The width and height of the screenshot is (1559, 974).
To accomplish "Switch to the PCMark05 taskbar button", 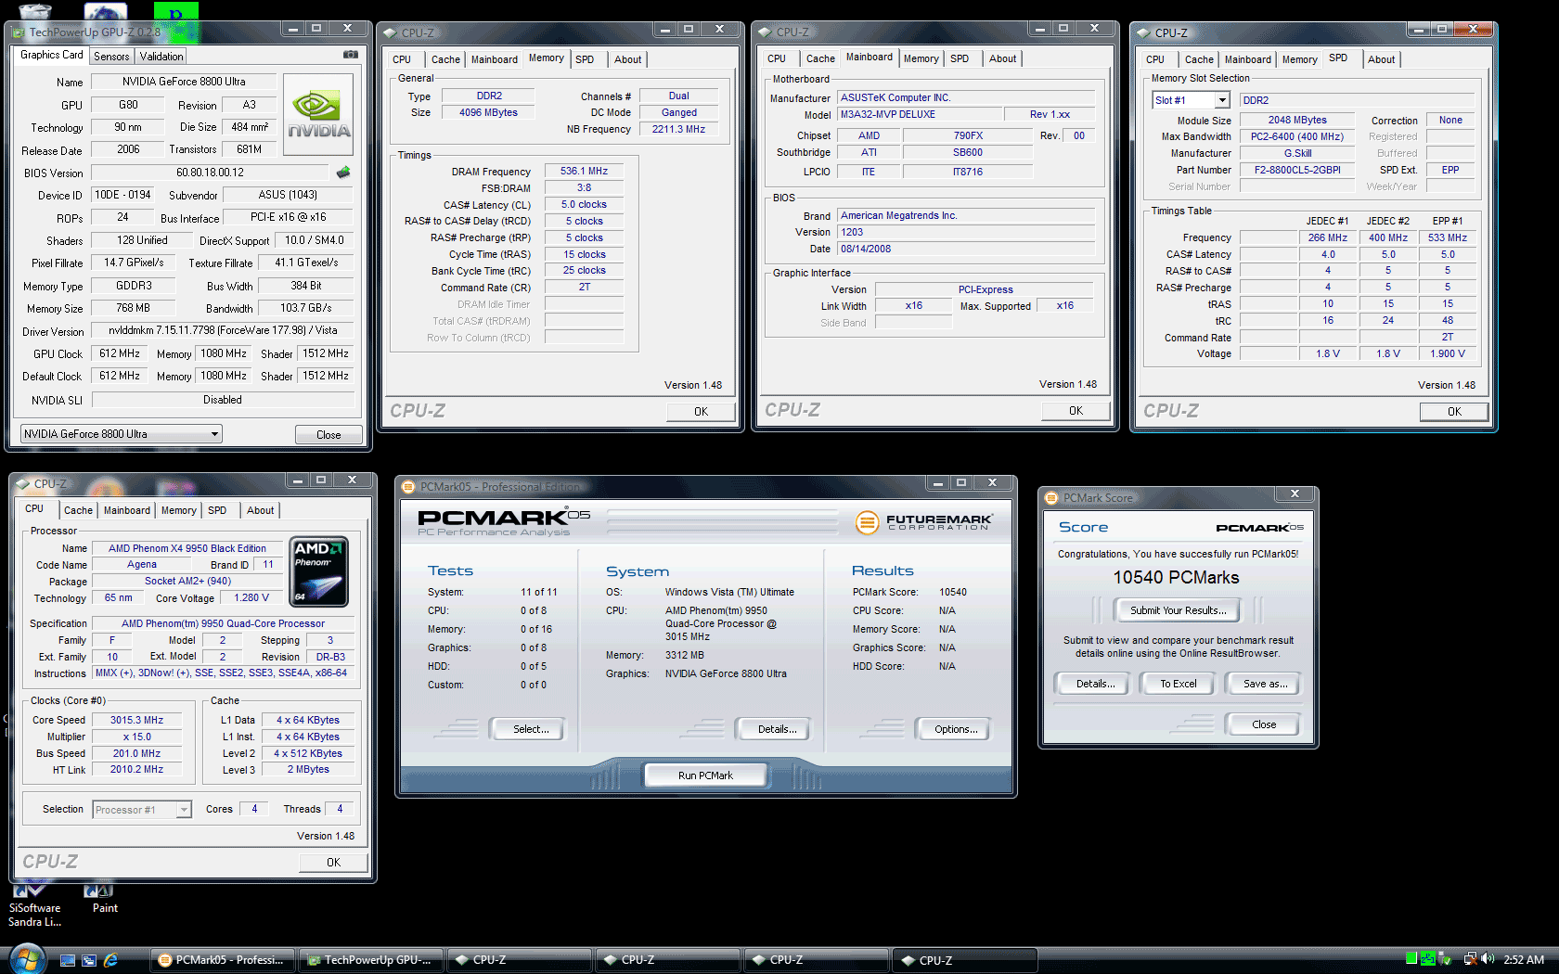I will point(223,960).
